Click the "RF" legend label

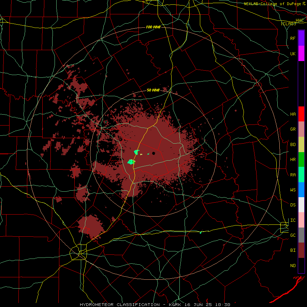point(293,38)
